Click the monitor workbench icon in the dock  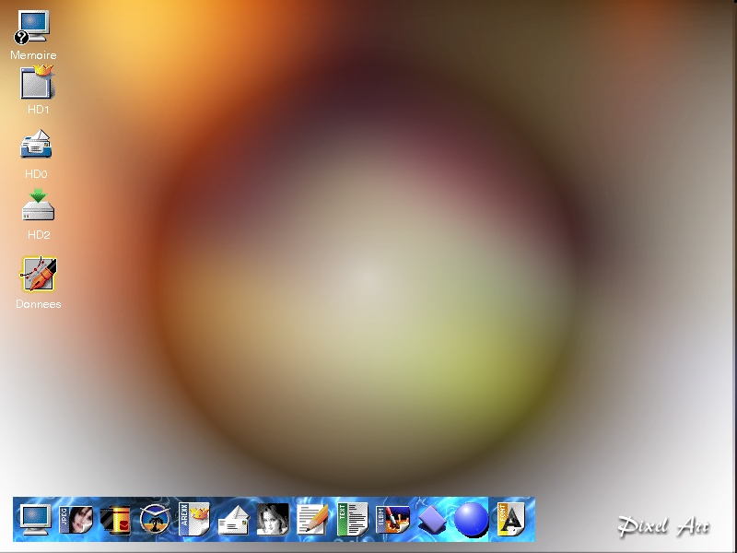point(34,520)
